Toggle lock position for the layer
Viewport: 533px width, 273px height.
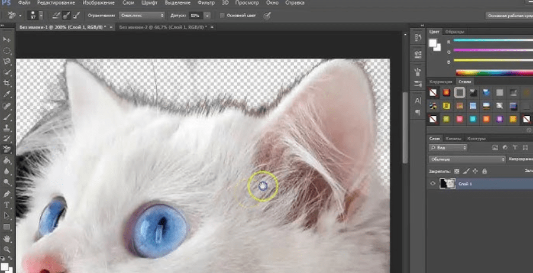(x=475, y=171)
